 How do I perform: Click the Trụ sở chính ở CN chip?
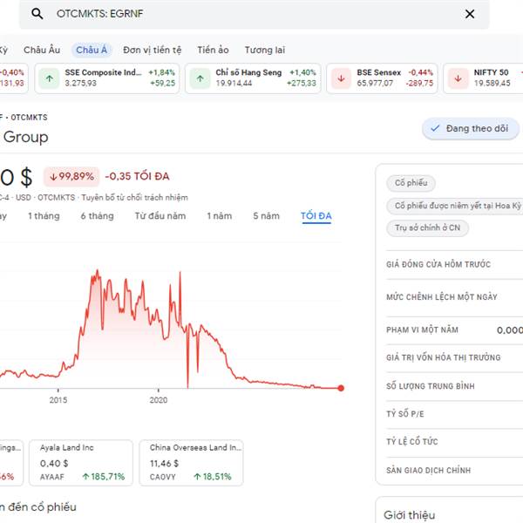tap(427, 228)
